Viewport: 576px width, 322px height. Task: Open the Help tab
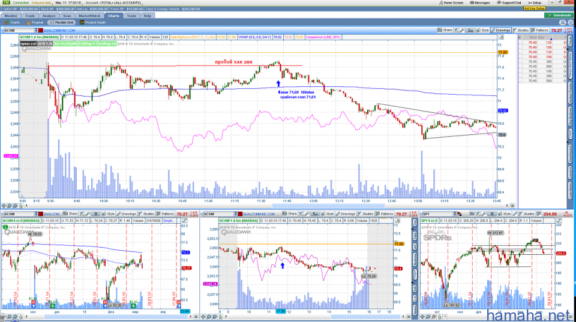click(x=148, y=16)
